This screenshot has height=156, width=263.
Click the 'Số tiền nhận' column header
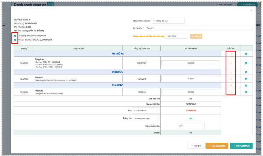[191, 48]
